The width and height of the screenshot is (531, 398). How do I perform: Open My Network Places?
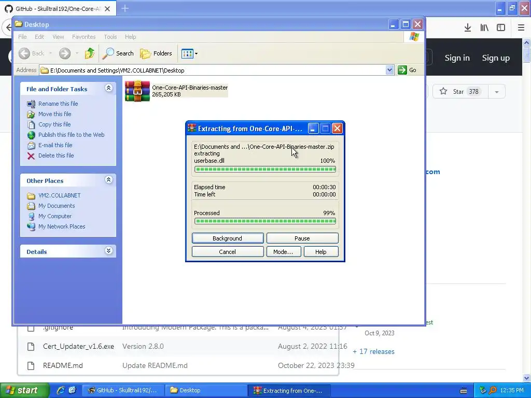click(62, 226)
